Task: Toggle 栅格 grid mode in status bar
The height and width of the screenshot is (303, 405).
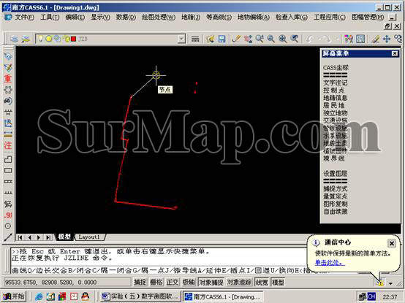Action: 156,283
